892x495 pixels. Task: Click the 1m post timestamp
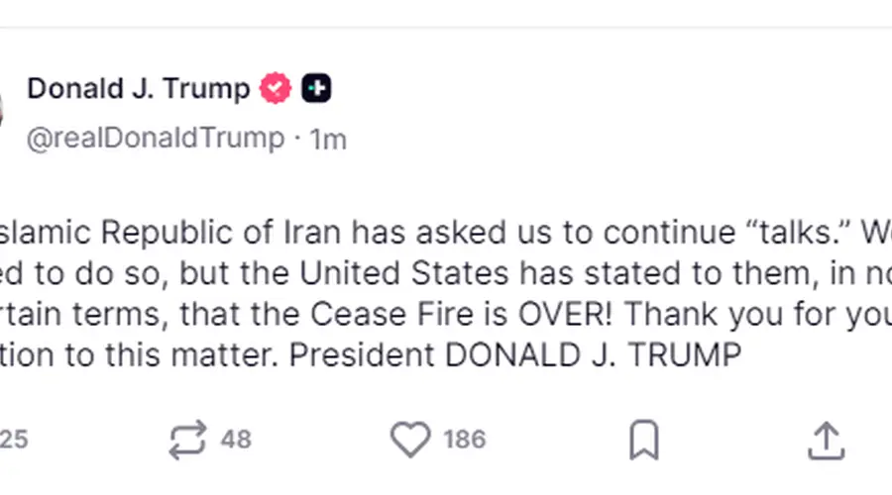click(328, 140)
